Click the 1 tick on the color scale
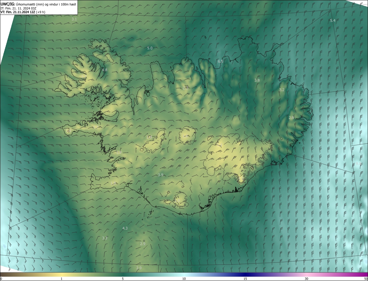 pos(62,279)
